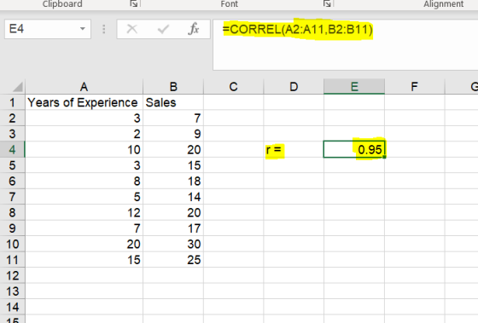Select row 9 header
This screenshot has height=323, width=478.
click(x=12, y=228)
